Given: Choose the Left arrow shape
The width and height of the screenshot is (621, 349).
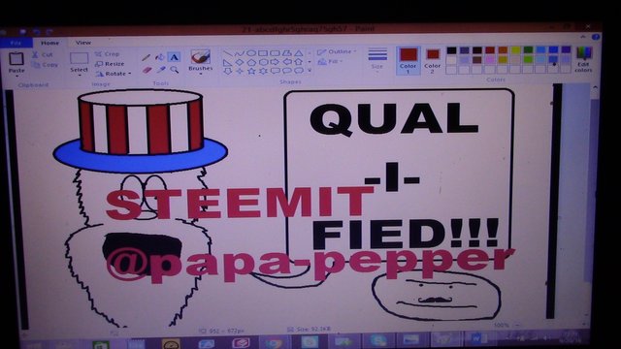Looking at the screenshot, I should (287, 62).
